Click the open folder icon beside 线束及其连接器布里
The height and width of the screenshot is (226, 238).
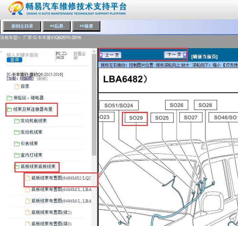[x=9, y=109]
